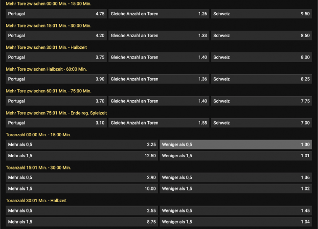Screen dimensions: 318x229
Task: Choose Mehr als 0,5 at 2.55
Action: (x=82, y=210)
